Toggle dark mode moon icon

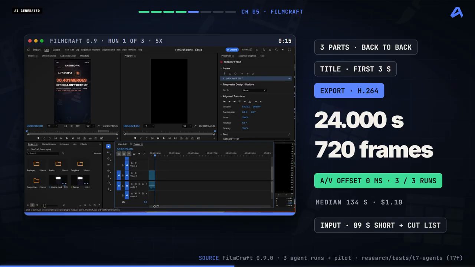coord(257,50)
